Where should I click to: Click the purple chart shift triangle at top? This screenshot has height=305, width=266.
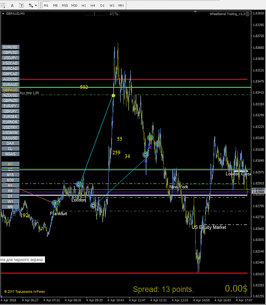195,12
